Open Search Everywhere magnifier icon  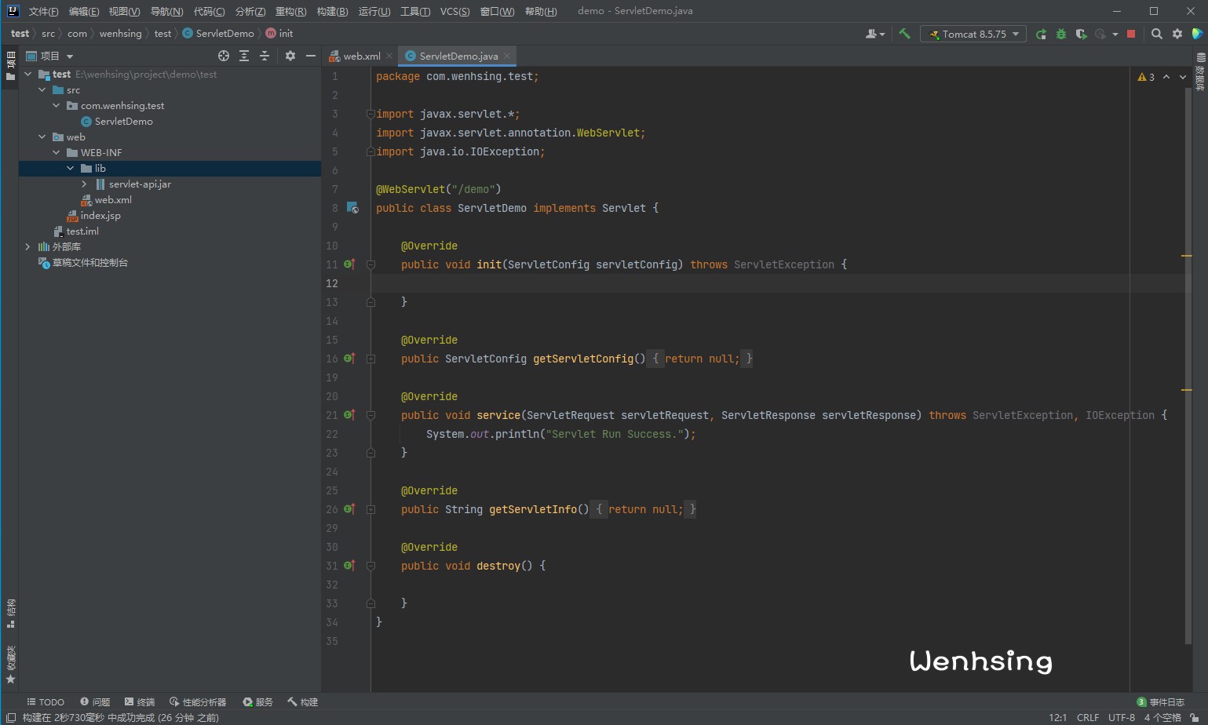1156,34
